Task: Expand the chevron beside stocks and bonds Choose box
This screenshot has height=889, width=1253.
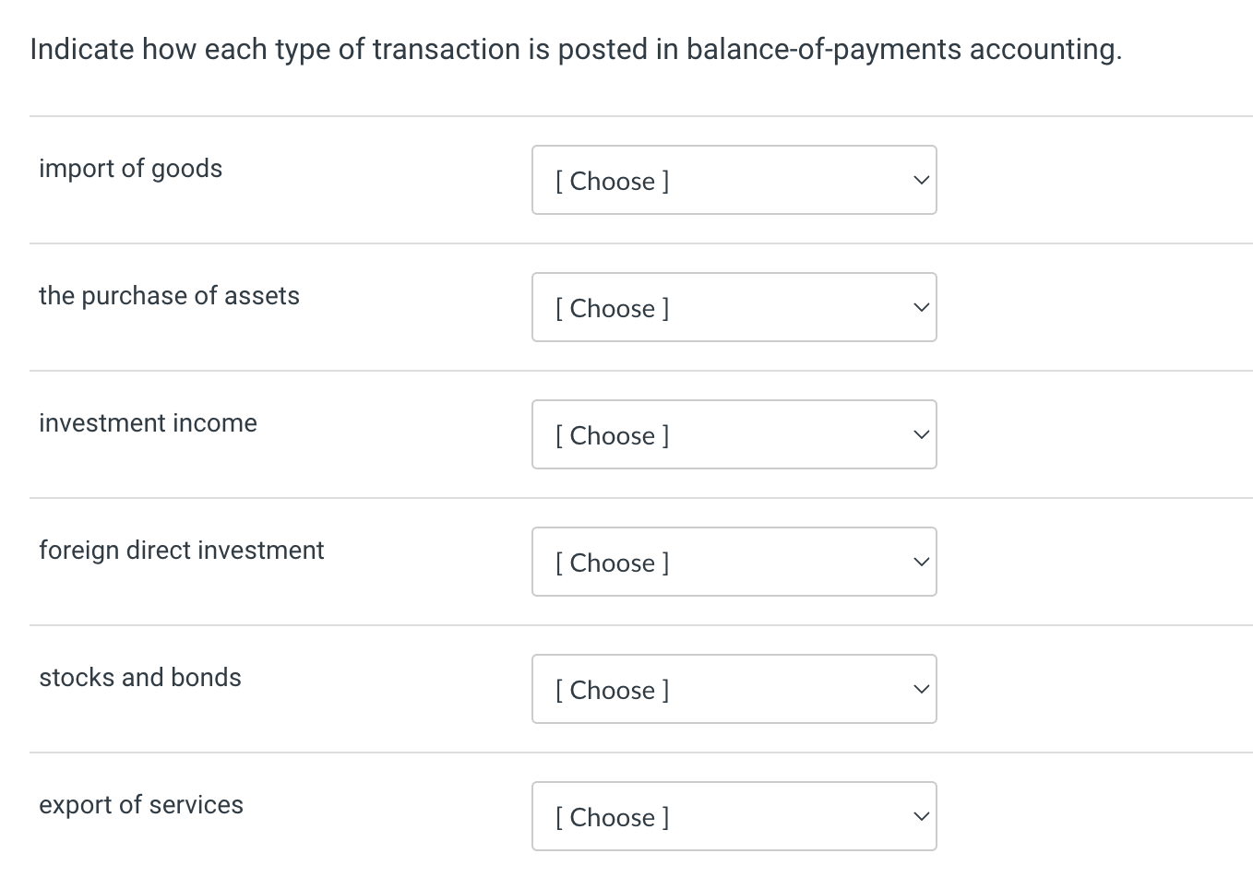Action: [x=920, y=689]
